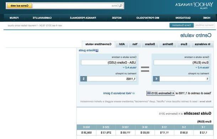217x139 pixels.
Task: Click the Guida tascabile heading
Action: tap(198, 113)
